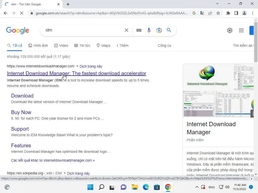The height and width of the screenshot is (193, 258).
Task: Click the browser address bar URL
Action: point(111,13)
